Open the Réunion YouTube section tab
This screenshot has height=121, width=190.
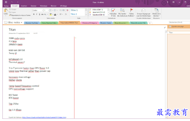pos(32,23)
